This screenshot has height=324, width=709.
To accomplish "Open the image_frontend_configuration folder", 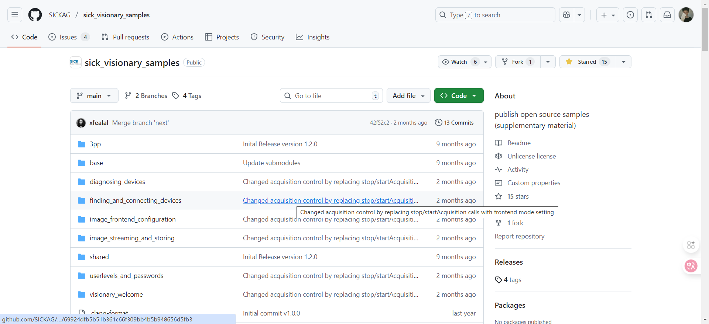I will click(x=133, y=219).
